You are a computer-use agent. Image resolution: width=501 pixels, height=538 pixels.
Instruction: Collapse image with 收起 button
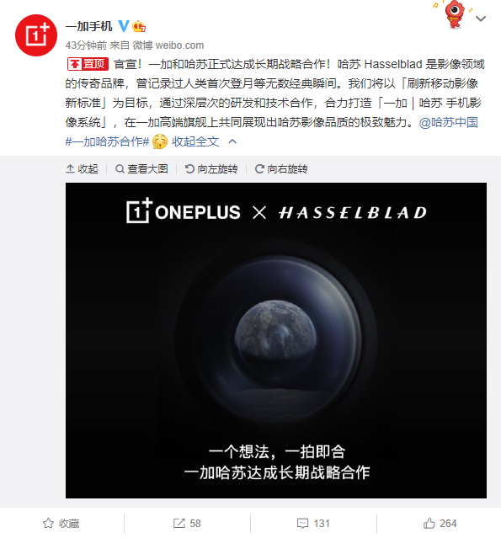pyautogui.click(x=82, y=169)
